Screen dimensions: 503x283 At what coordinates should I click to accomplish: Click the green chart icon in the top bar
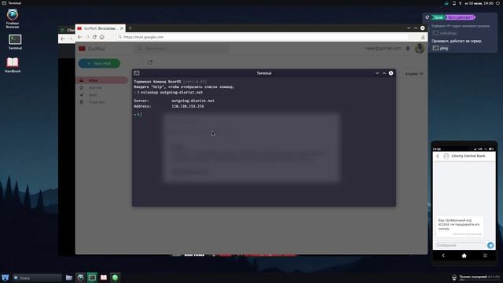(x=446, y=3)
